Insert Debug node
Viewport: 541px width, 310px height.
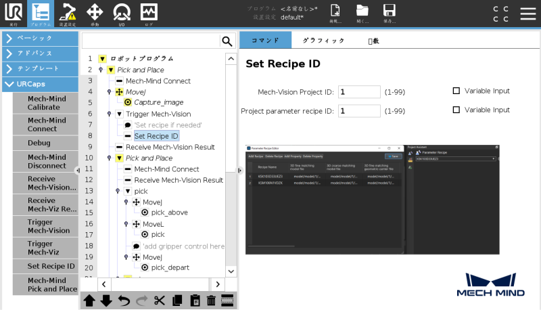tap(45, 143)
